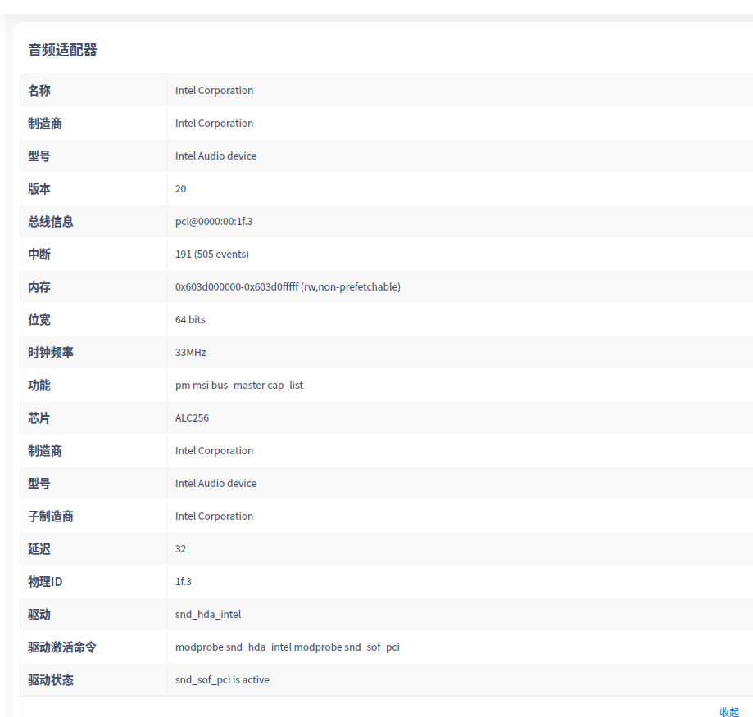Viewport: 753px width, 717px height.
Task: Select memory range 0x603d000000-0x603d0fffff
Action: point(237,286)
